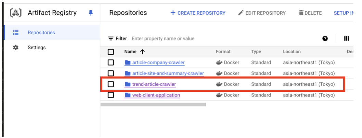
Task: Check the trend-article-crawler row checkbox
Action: tap(111, 84)
